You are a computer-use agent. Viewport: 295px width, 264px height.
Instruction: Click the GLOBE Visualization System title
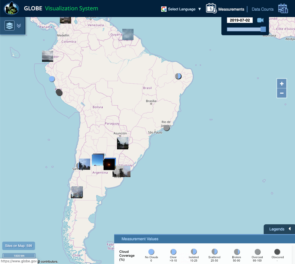(61, 8)
